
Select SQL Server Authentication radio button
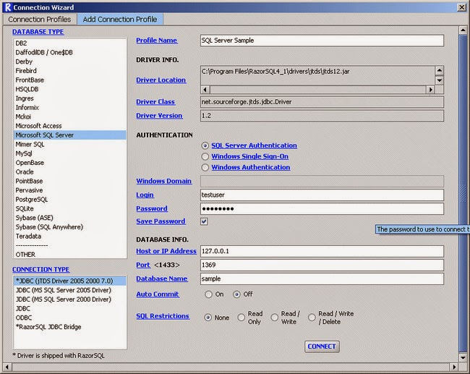click(205, 145)
